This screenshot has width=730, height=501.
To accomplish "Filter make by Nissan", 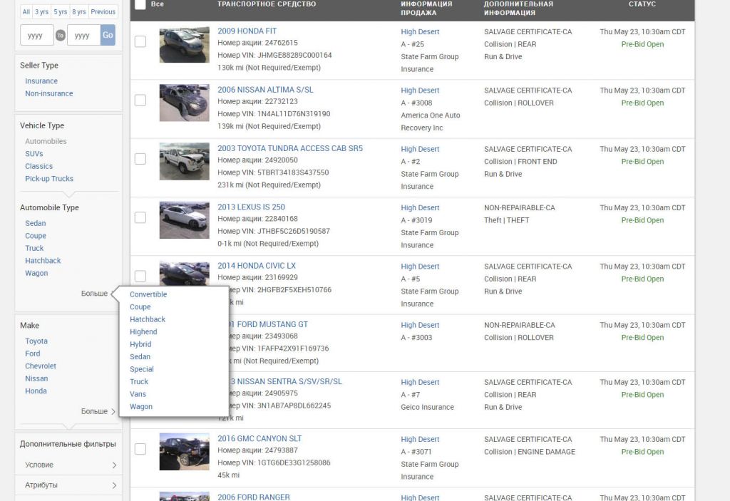I will [36, 378].
